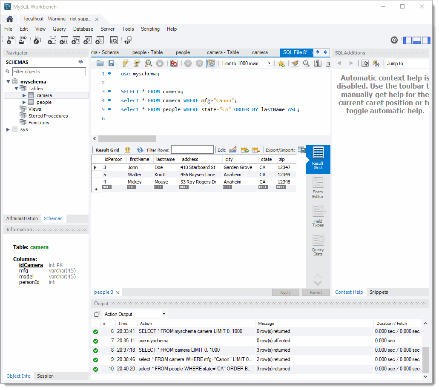This screenshot has height=390, width=439.
Task: Commit transaction checkmark icon
Action: (x=188, y=63)
